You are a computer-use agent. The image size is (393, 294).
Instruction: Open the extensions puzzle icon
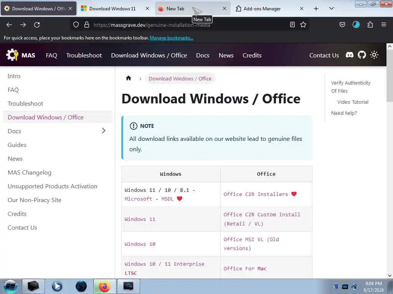tap(370, 24)
